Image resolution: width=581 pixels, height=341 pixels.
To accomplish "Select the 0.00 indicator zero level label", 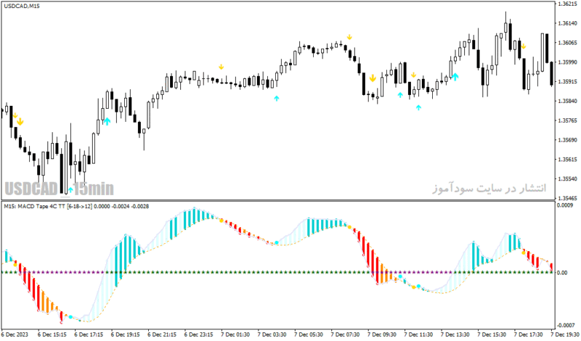I will (x=562, y=273).
